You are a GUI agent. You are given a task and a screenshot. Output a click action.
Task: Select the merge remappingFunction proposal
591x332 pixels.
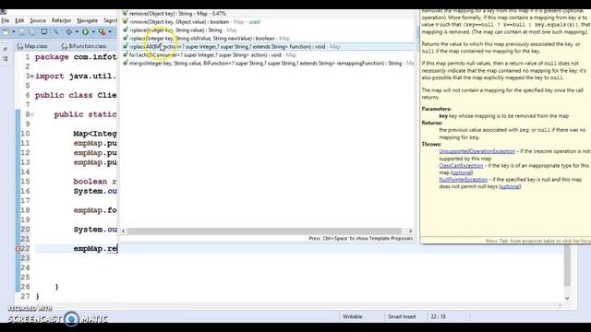click(268, 64)
